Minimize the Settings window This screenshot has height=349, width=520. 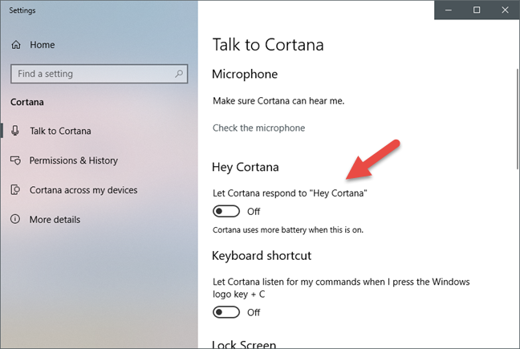point(449,10)
